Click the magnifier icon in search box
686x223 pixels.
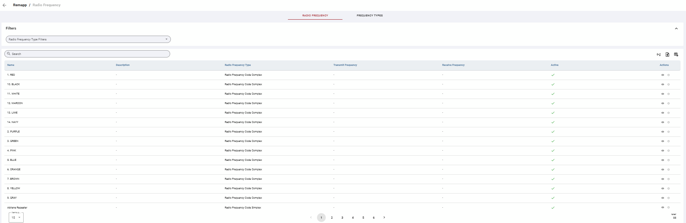(x=9, y=54)
